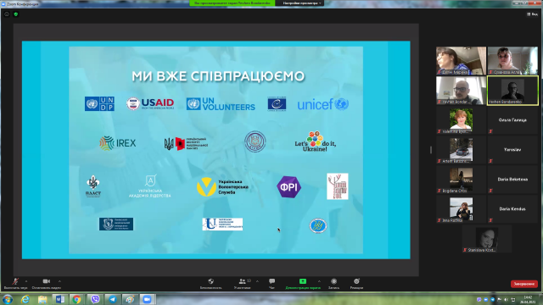Viewport: 543px width, 305px height.
Task: Click the Council of Europe logo
Action: [277, 104]
